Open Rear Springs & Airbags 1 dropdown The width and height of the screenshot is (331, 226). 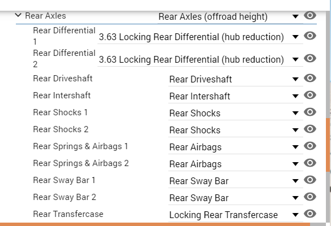(236, 147)
